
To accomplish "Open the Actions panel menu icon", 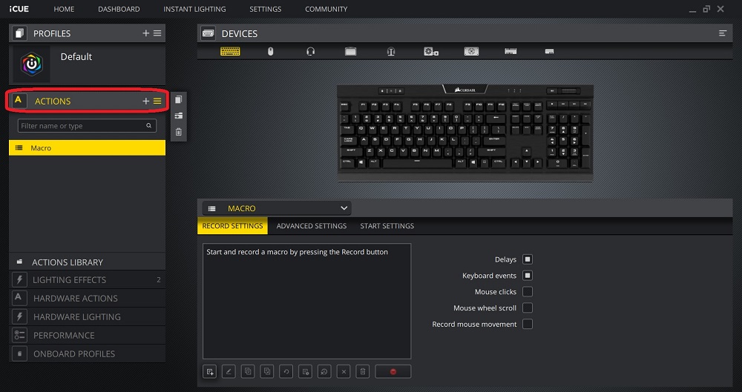I will [157, 102].
